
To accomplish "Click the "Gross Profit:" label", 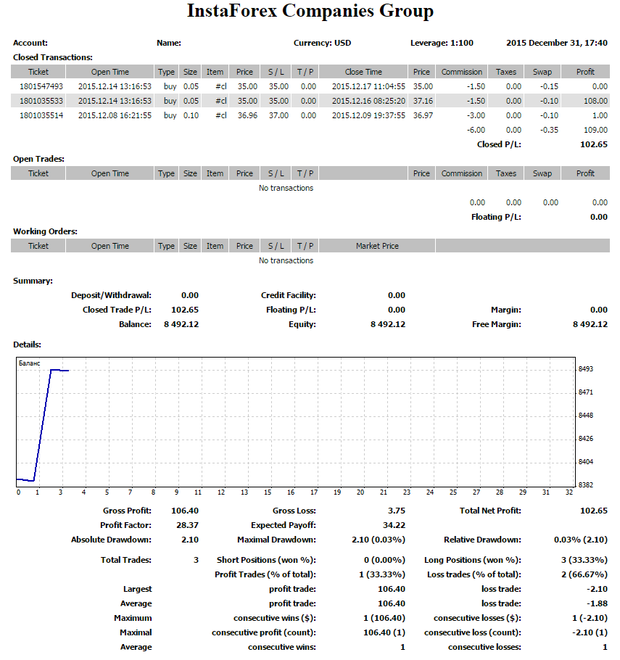I will click(127, 511).
